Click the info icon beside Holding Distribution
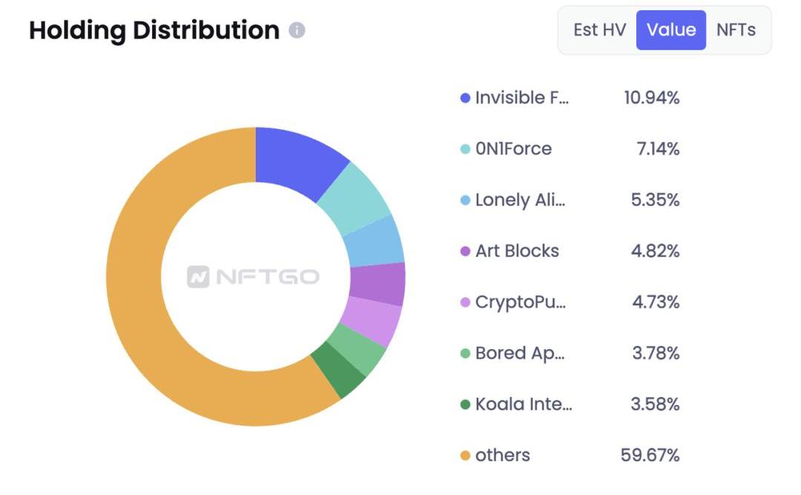Image resolution: width=801 pixels, height=495 pixels. pyautogui.click(x=297, y=30)
